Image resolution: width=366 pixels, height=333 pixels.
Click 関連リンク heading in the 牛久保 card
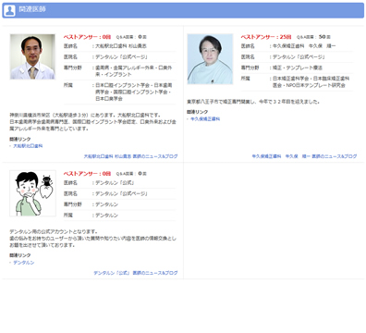(x=198, y=112)
